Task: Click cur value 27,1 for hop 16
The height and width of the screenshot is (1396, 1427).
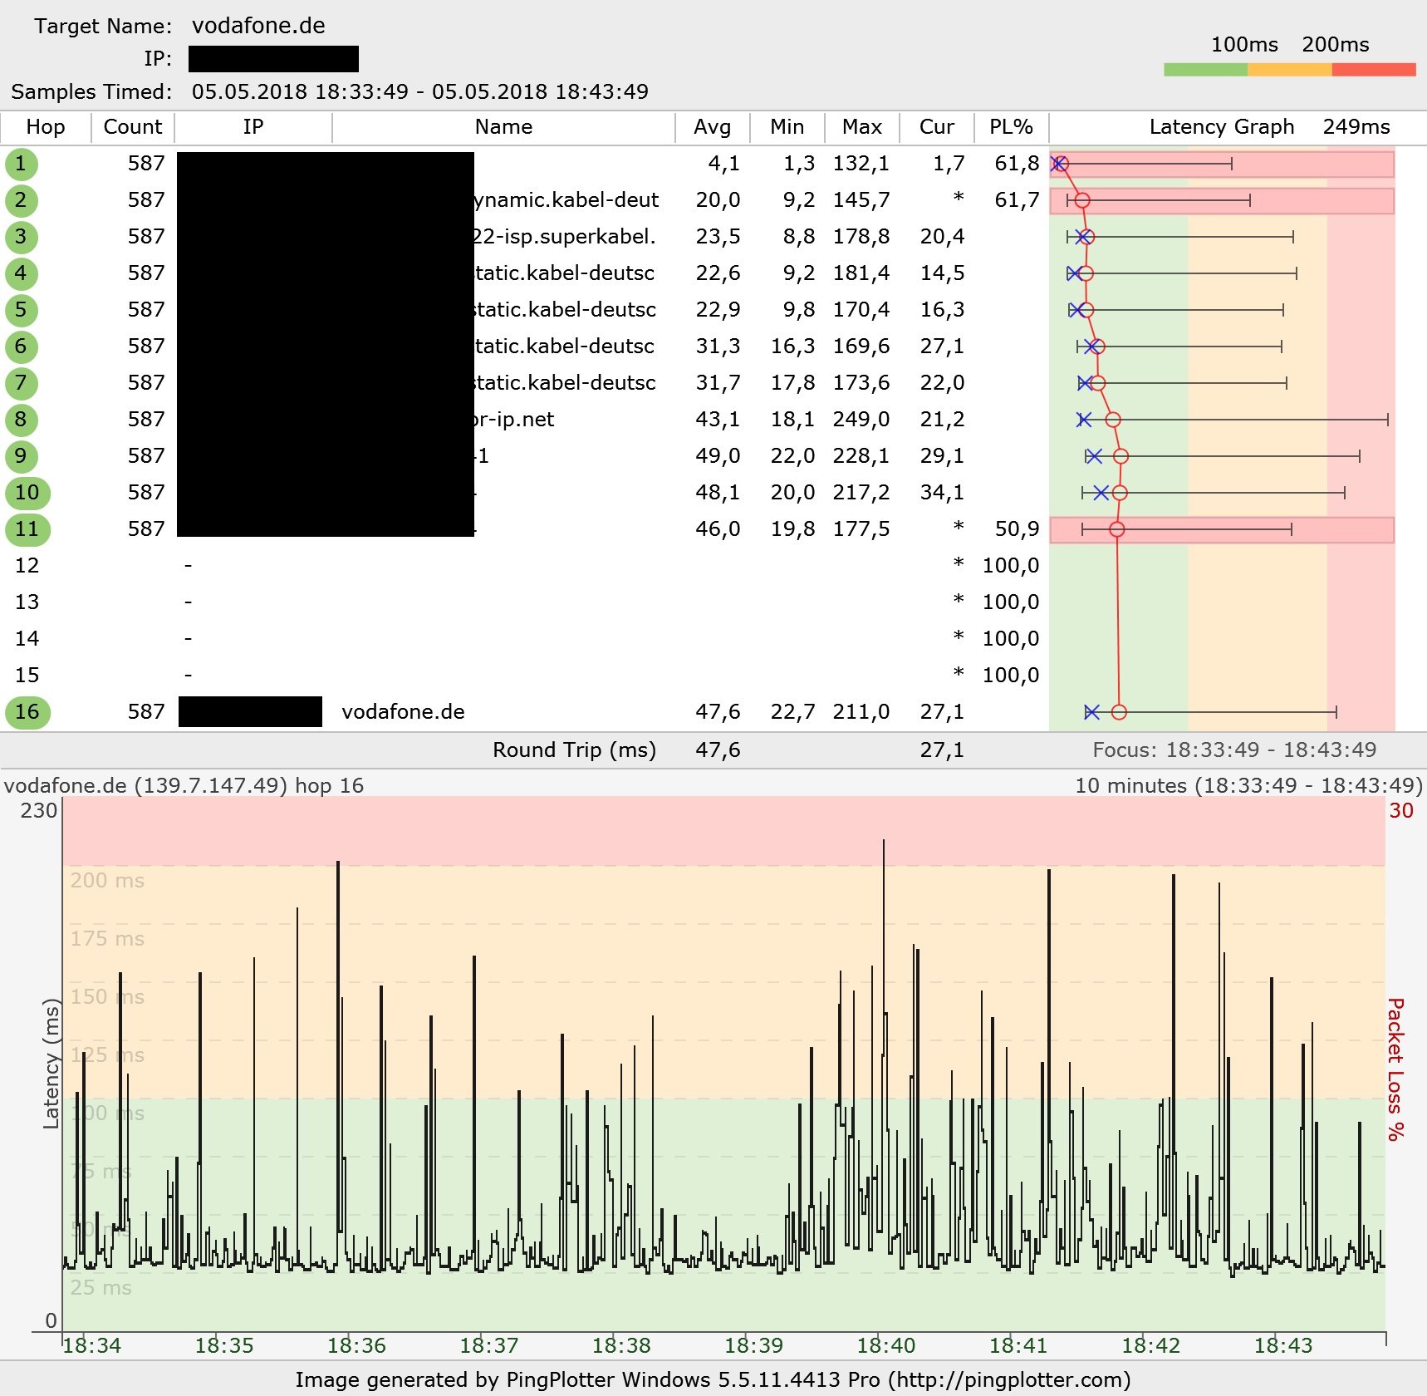Action: (942, 712)
